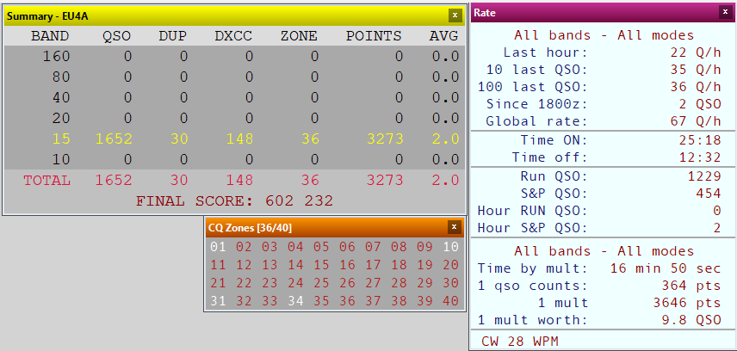Click the DXCC column header
737x351 pixels.
pyautogui.click(x=233, y=36)
